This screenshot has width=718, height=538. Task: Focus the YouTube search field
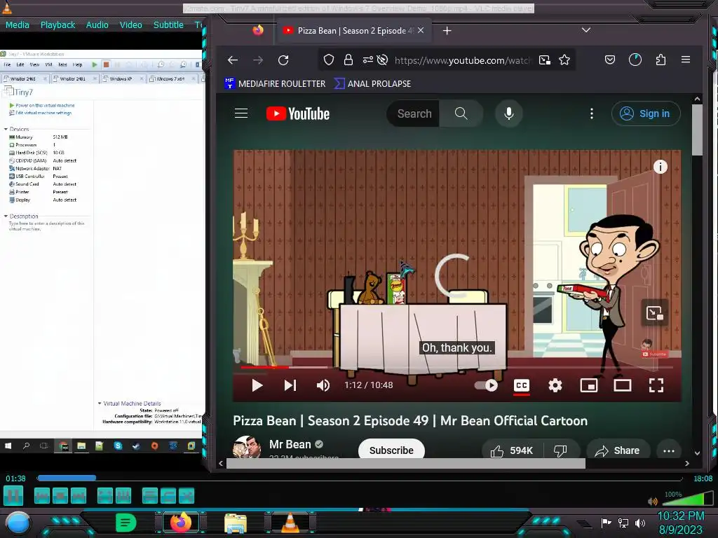click(414, 113)
